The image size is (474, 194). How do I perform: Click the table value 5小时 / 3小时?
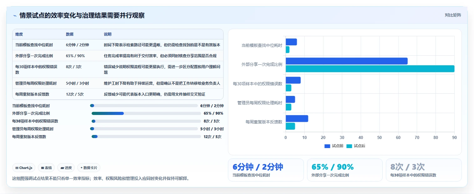[x=78, y=83]
